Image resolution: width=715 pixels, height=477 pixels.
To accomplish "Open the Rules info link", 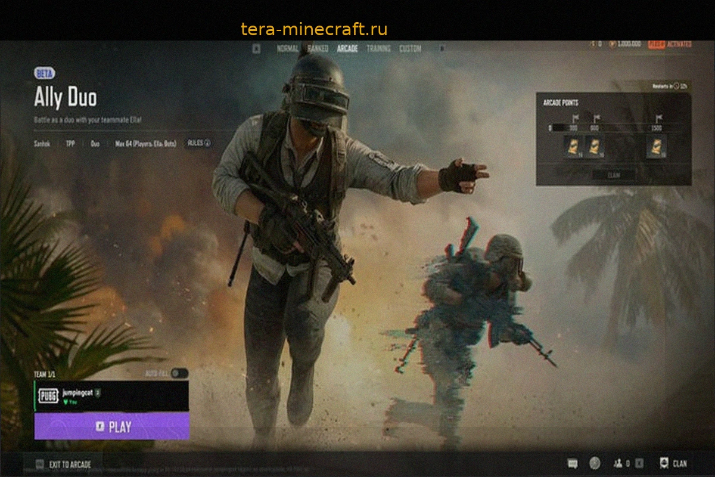I will pos(199,143).
